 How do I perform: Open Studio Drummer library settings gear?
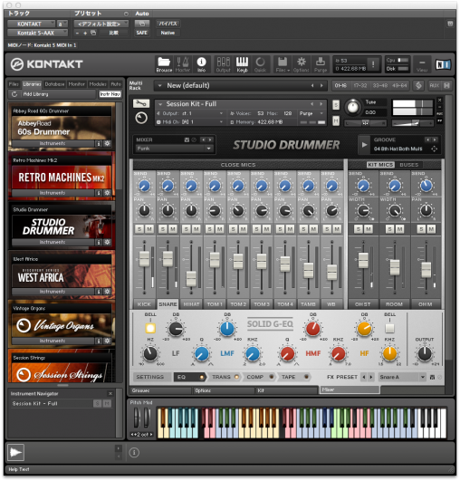107,242
